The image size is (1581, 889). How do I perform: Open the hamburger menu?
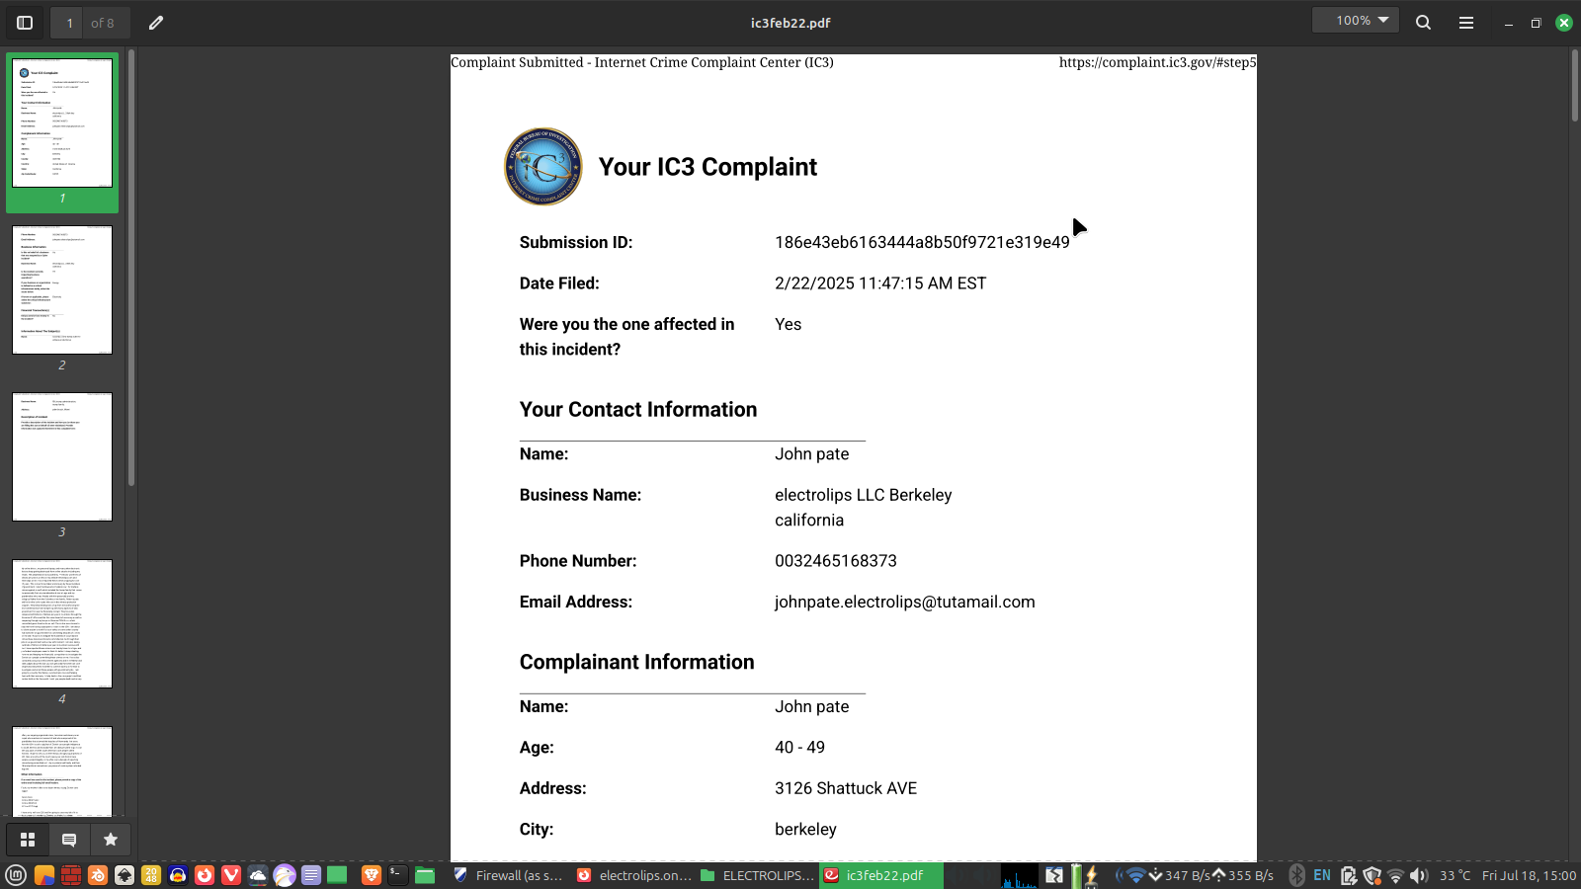point(1466,23)
